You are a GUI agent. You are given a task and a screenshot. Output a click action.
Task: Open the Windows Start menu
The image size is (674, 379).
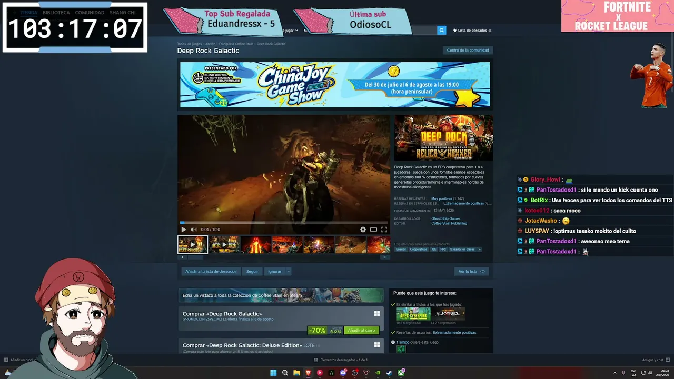tap(273, 373)
